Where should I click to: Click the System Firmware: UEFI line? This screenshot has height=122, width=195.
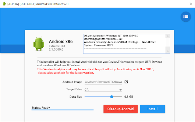(98, 45)
